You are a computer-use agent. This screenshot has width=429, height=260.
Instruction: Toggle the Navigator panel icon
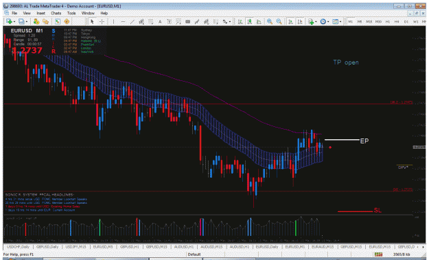click(x=57, y=21)
